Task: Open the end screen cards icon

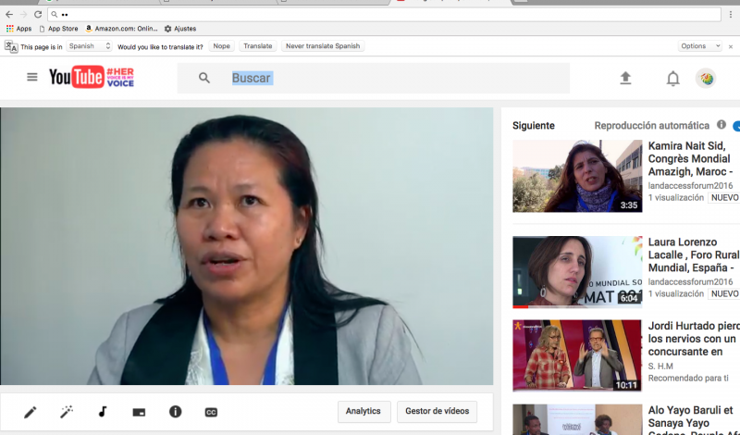Action: [139, 412]
